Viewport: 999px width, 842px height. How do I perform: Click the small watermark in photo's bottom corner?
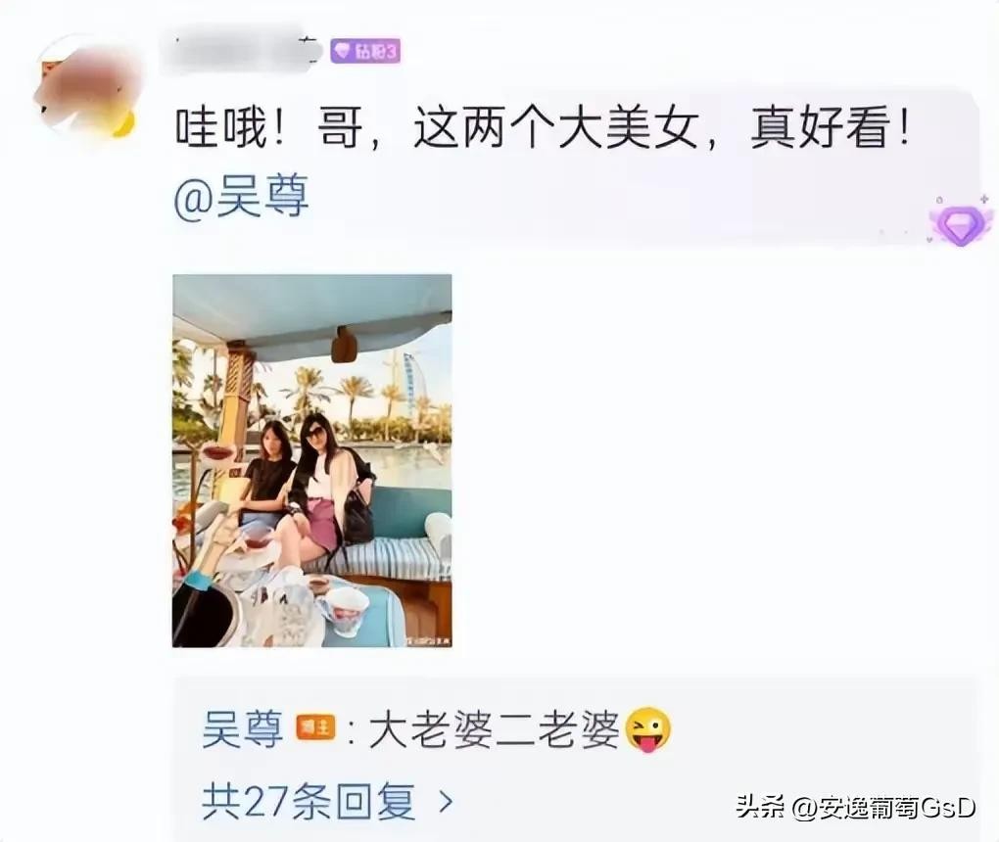[x=429, y=640]
